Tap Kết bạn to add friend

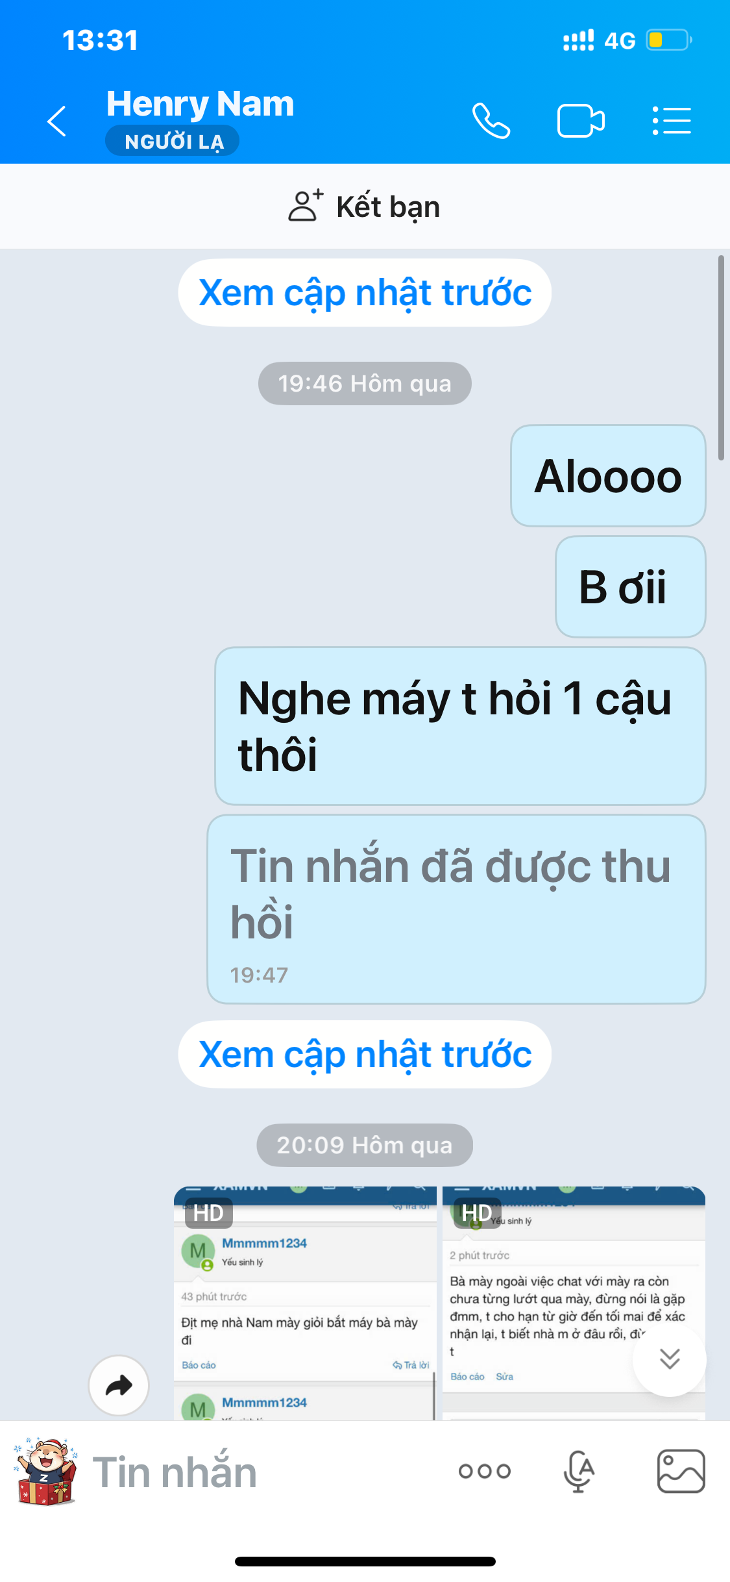[365, 207]
